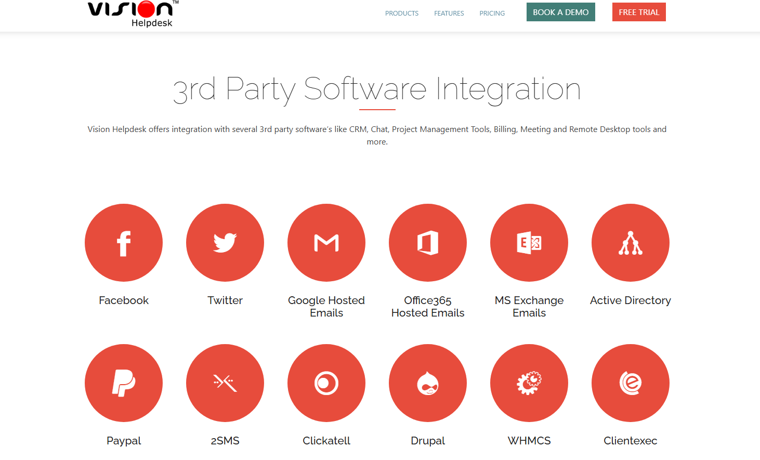Click the Drupal label text
This screenshot has width=760, height=460.
pyautogui.click(x=428, y=441)
